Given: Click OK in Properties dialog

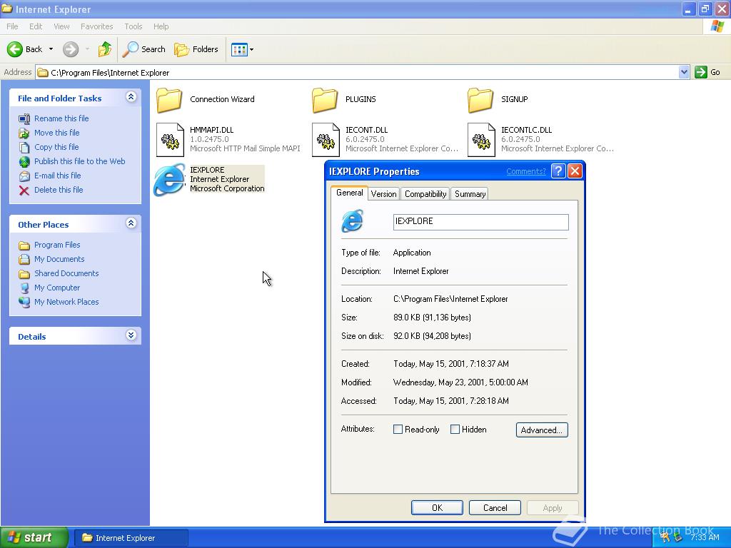Looking at the screenshot, I should pyautogui.click(x=437, y=507).
